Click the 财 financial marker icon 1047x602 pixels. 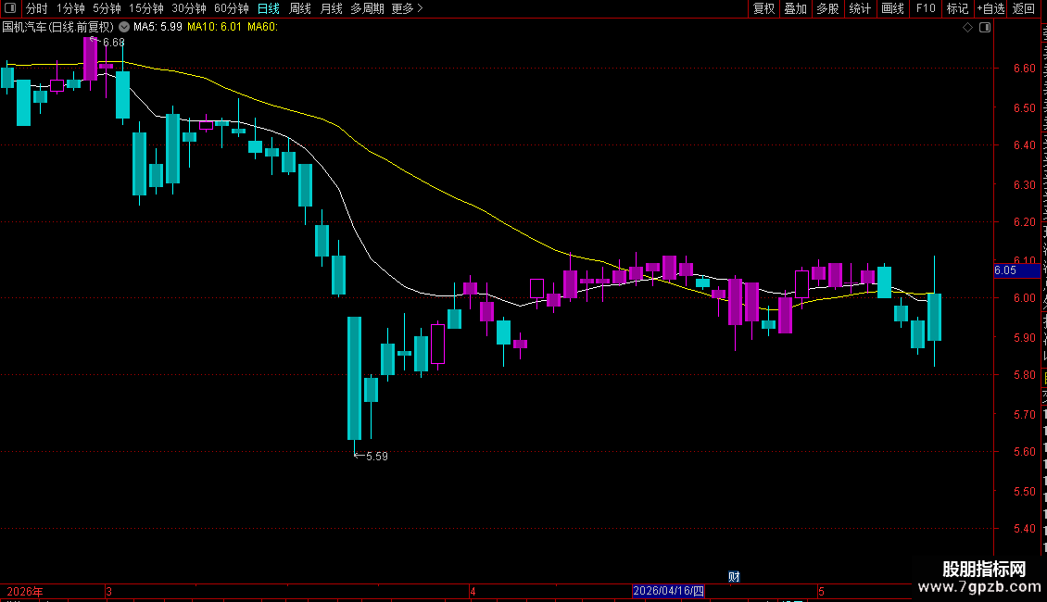734,577
